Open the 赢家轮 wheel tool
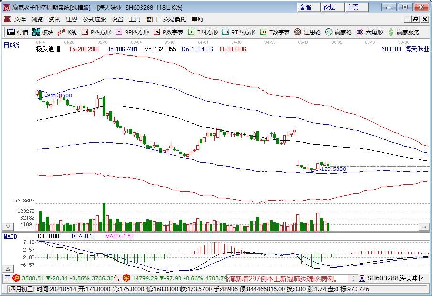 click(x=338, y=32)
